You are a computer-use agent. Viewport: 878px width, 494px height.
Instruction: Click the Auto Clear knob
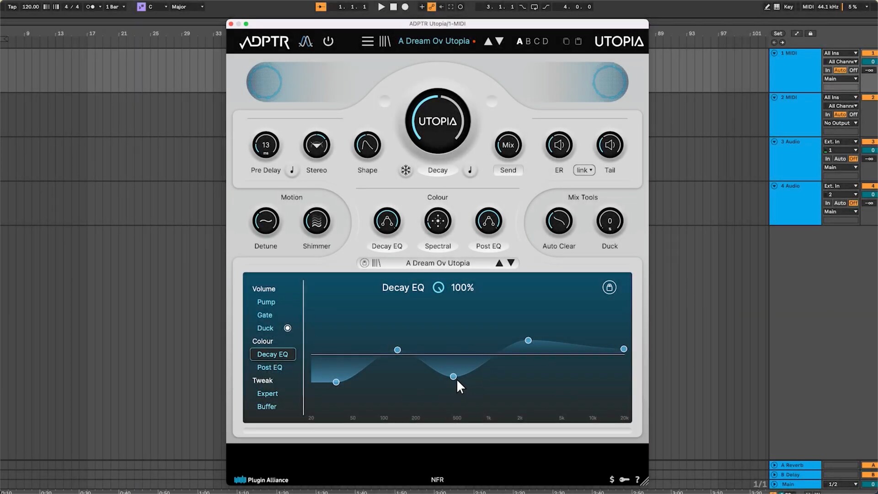tap(559, 221)
